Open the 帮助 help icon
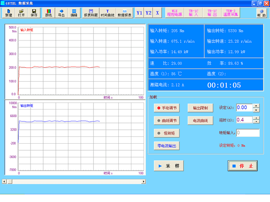 click(261, 13)
